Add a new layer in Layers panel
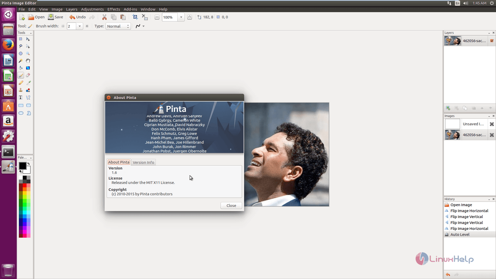 pos(448,108)
